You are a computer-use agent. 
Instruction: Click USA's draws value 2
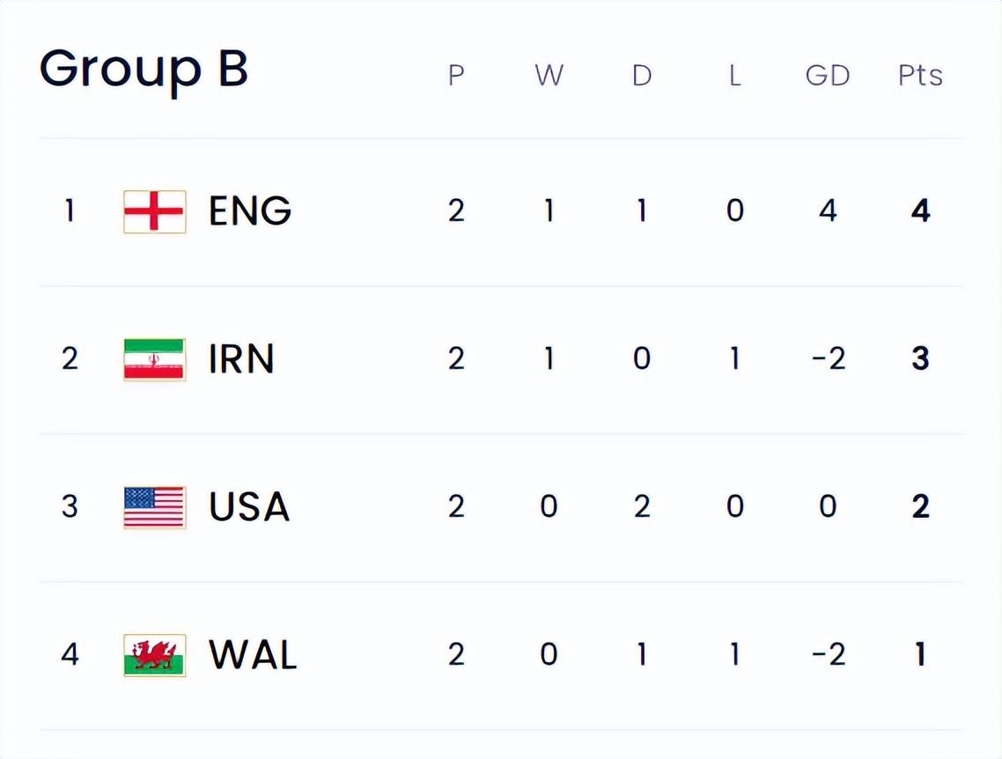(x=642, y=506)
